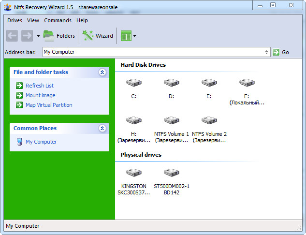The width and height of the screenshot is (306, 235).
Task: Toggle the Folders pane button
Action: pos(59,36)
